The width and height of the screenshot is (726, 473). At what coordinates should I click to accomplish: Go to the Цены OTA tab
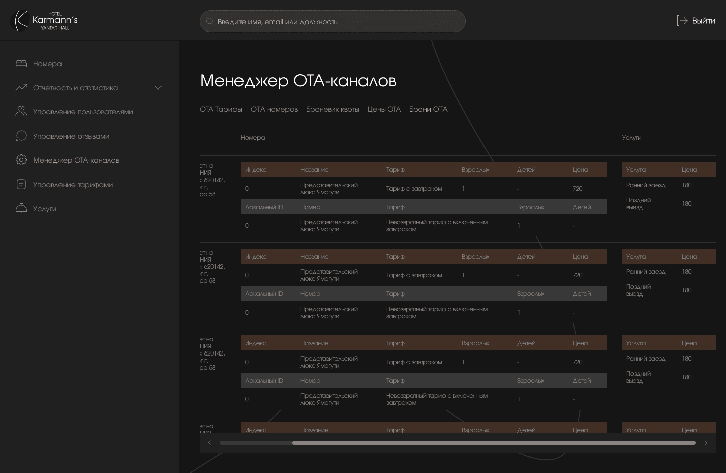tap(384, 109)
